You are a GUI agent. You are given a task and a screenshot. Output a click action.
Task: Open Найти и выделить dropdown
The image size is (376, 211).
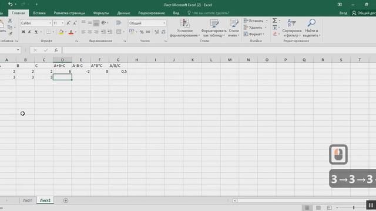pyautogui.click(x=311, y=28)
